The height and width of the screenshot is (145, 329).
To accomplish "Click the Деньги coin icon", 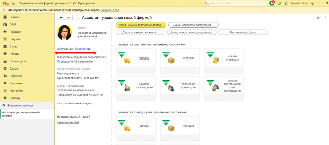I will click(x=5, y=69).
